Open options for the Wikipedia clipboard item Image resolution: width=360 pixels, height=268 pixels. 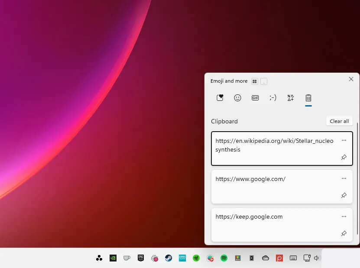pos(344,140)
